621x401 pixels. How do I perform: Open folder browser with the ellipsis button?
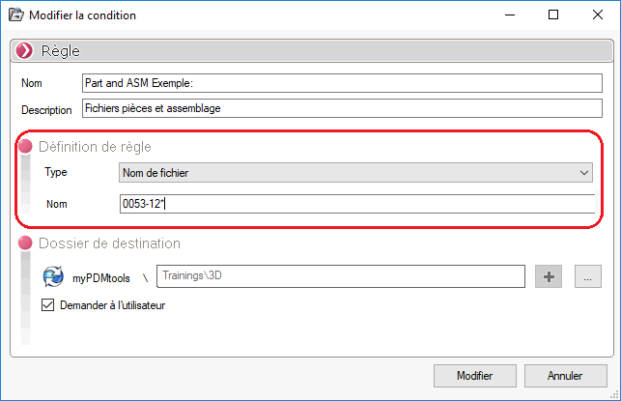tap(588, 276)
